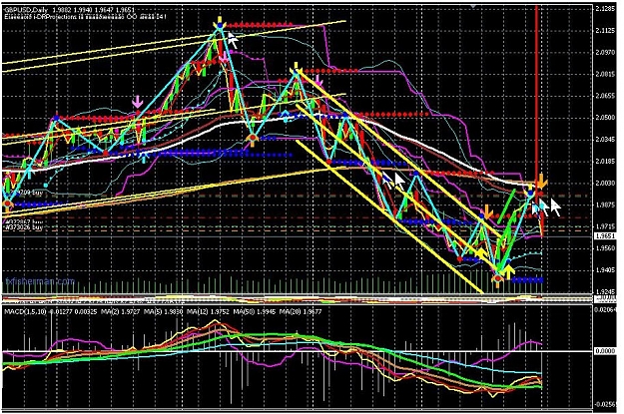Screen dimensions: 624x414
Task: Click the 2.1125 price axis label
Action: [x=606, y=30]
